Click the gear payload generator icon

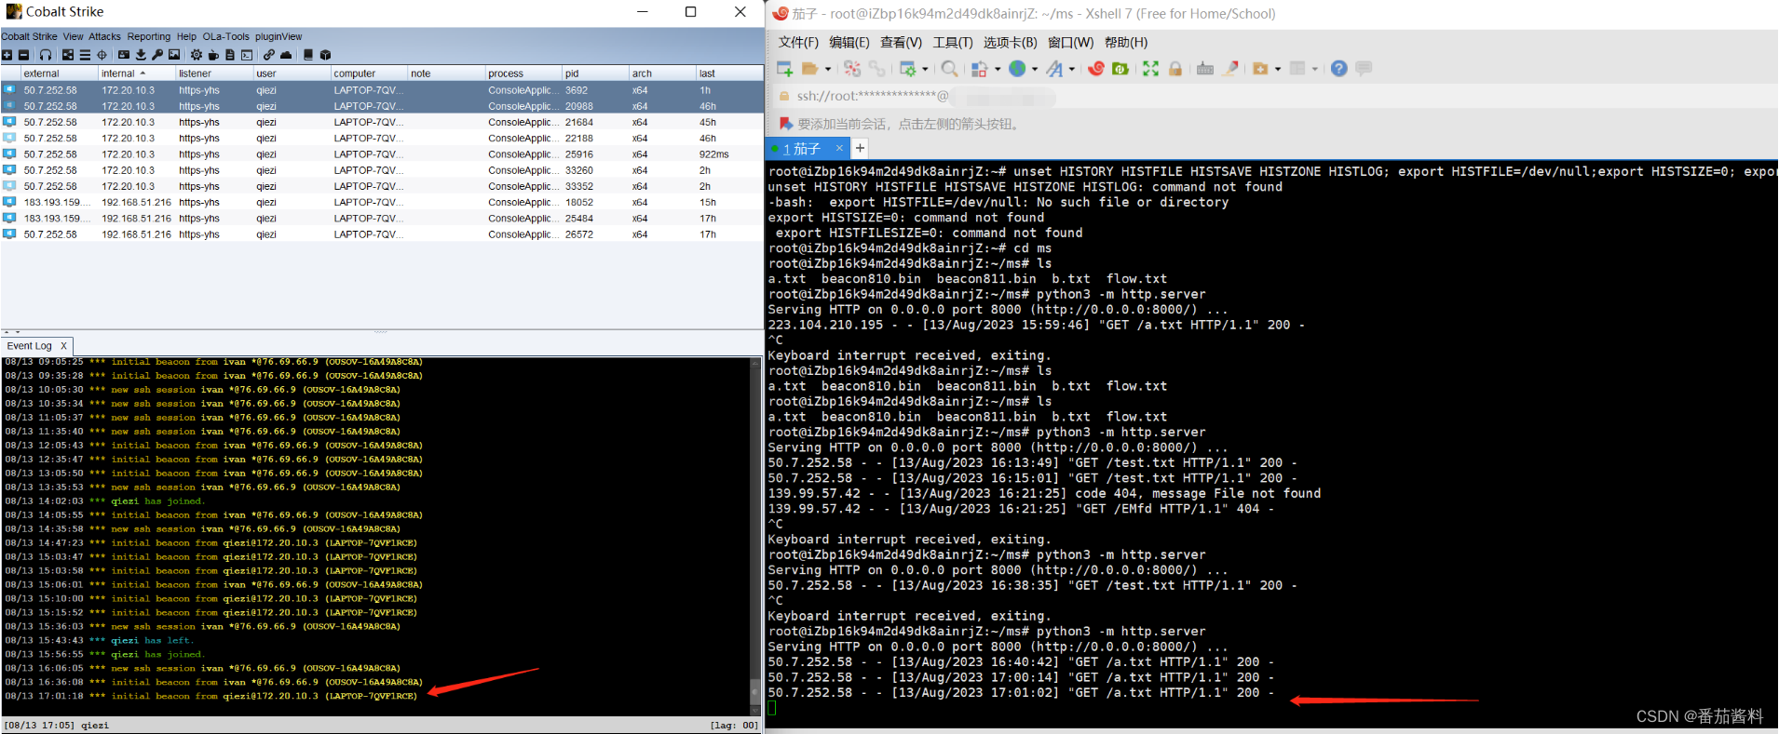pyautogui.click(x=197, y=55)
